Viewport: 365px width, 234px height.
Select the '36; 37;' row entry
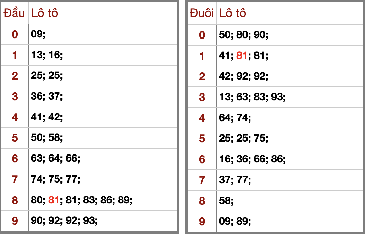tap(47, 96)
